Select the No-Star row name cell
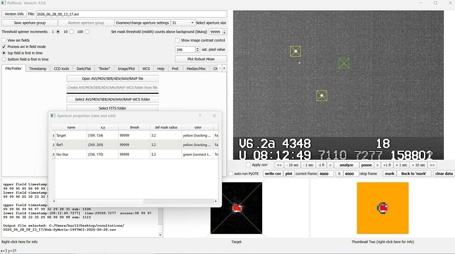 pos(71,154)
